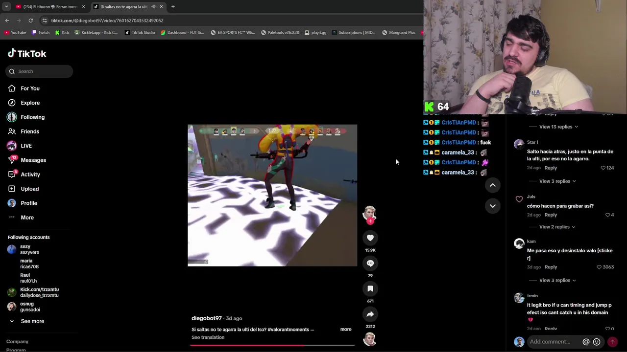Open video comments bubble icon
627x352 pixels.
(370, 263)
